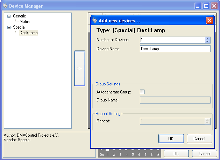Increase Number of Devices with up arrow
This screenshot has width=220, height=160.
(207, 38)
